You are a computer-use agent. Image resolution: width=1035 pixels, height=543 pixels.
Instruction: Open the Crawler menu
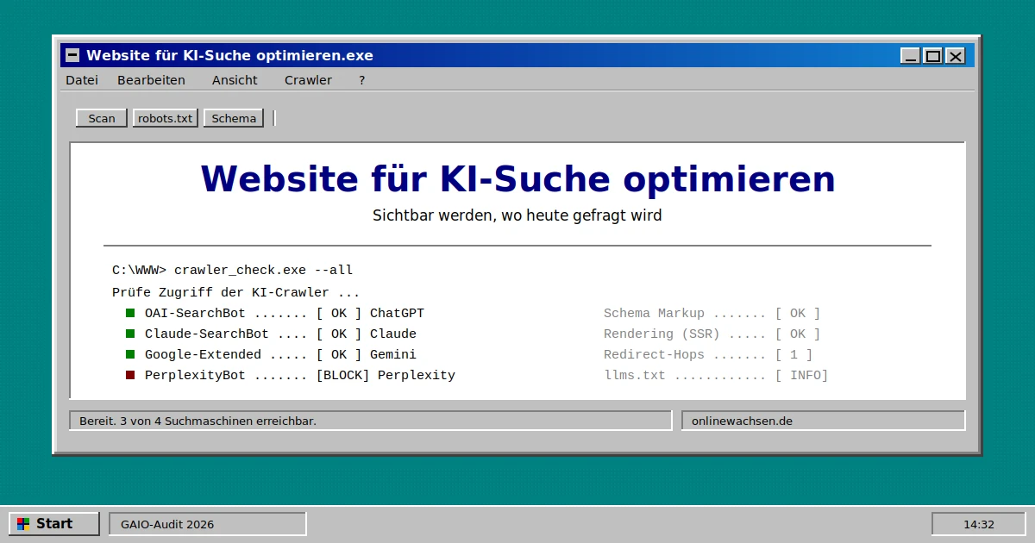(308, 80)
